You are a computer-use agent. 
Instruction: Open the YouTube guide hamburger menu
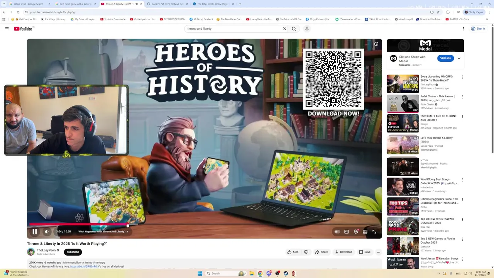[7, 29]
